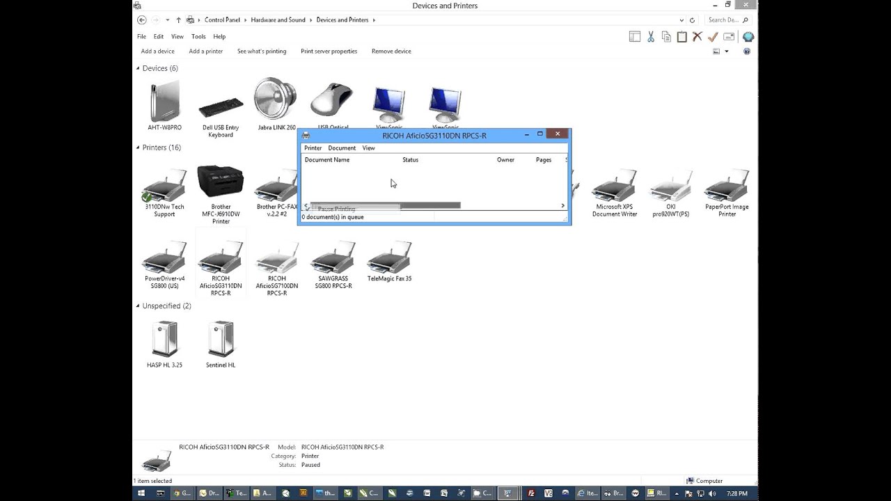Collapse the Printers (16) group
The width and height of the screenshot is (891, 501).
click(138, 148)
